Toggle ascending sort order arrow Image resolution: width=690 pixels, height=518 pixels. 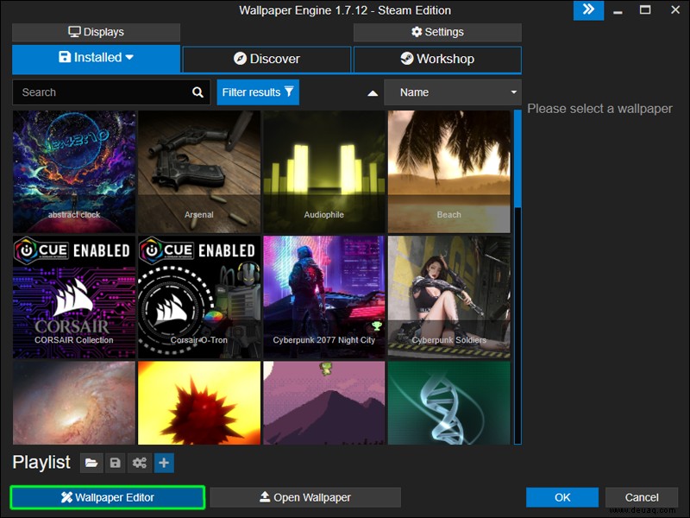click(x=373, y=93)
